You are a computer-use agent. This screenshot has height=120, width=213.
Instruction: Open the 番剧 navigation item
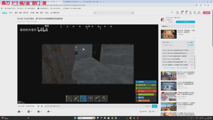[16, 13]
